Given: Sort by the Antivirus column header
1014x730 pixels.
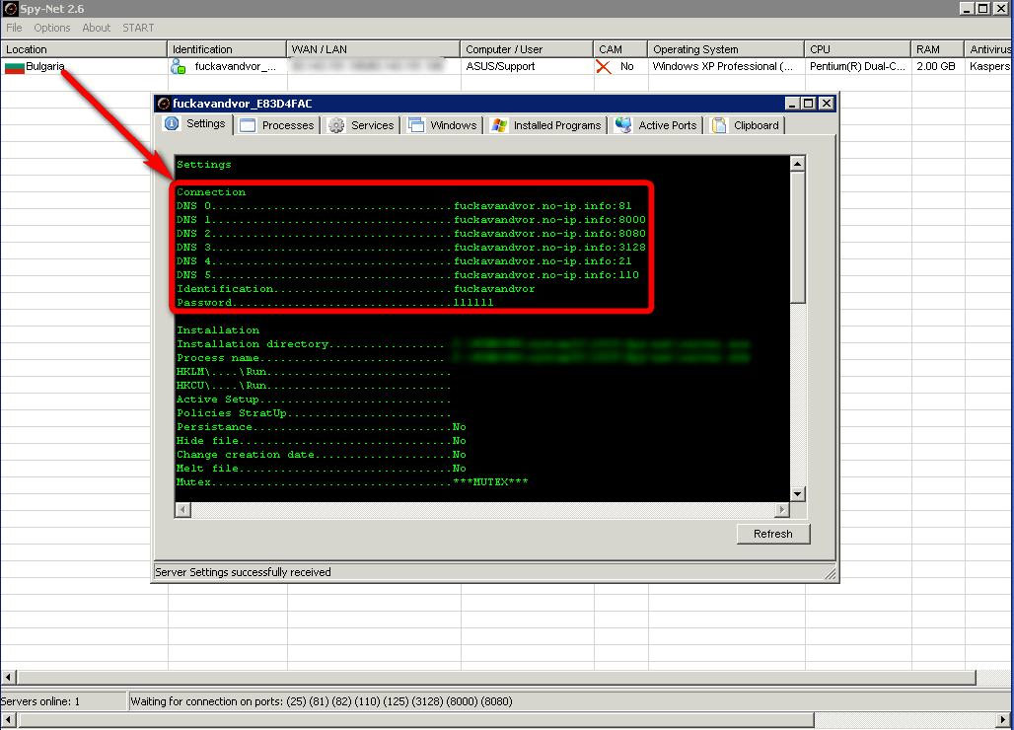Looking at the screenshot, I should (989, 49).
